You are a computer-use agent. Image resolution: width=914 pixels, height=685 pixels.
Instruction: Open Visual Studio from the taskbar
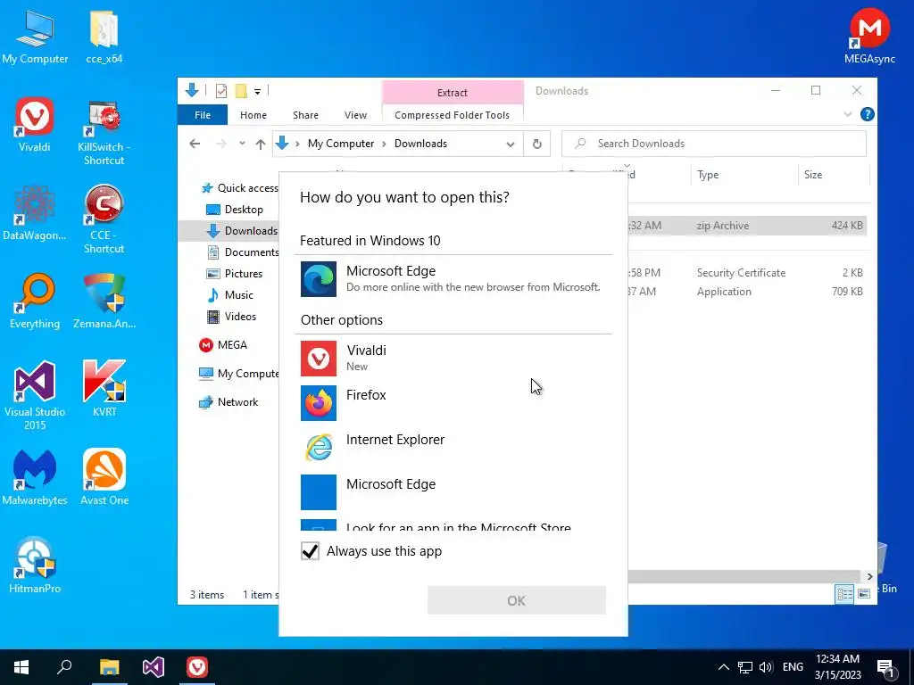154,667
